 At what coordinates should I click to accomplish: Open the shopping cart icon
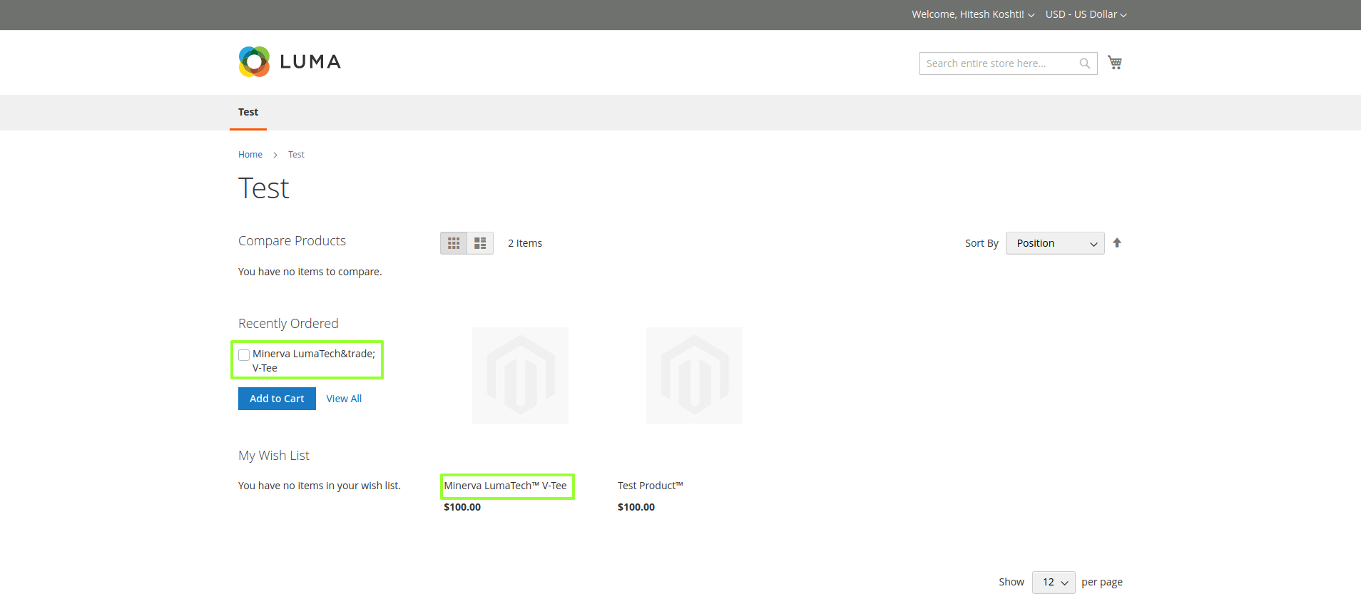(x=1115, y=63)
